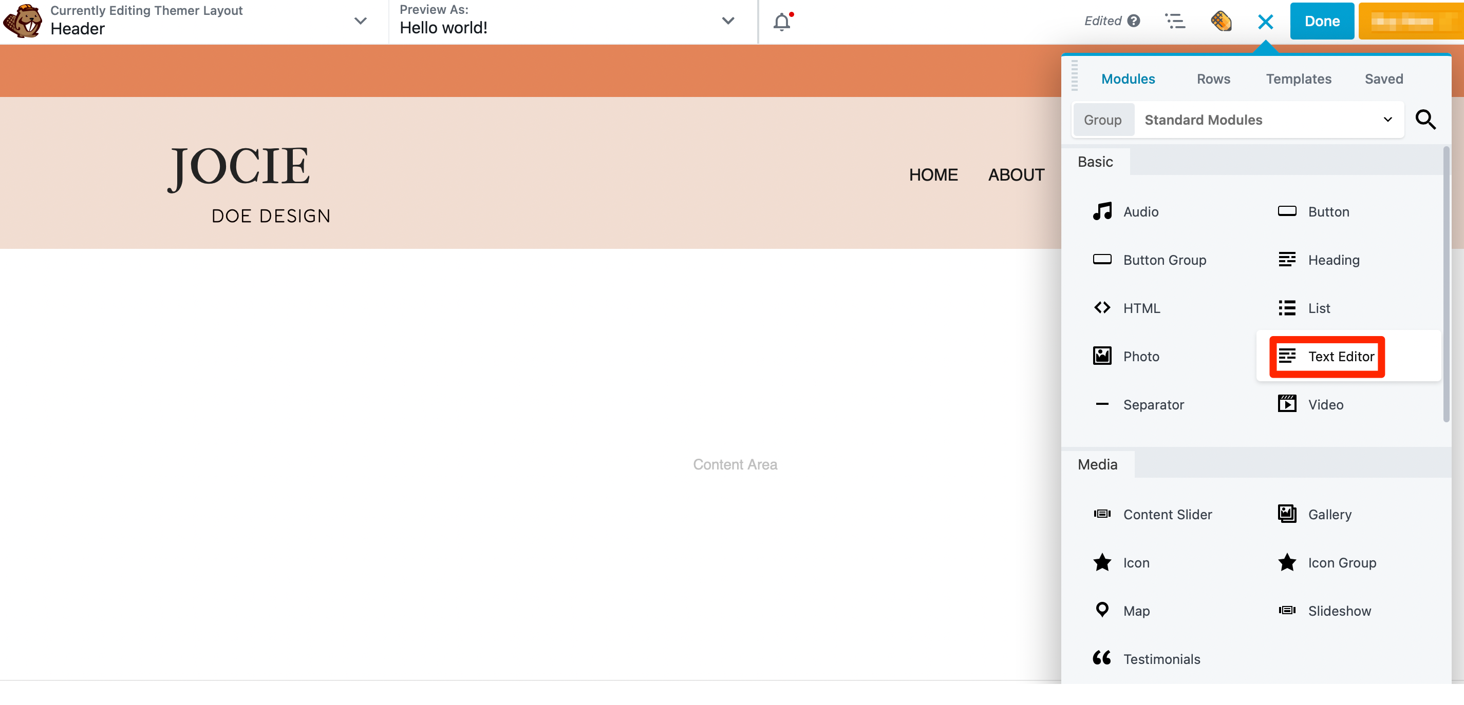
Task: Click the help icon next to Edited
Action: [1134, 21]
